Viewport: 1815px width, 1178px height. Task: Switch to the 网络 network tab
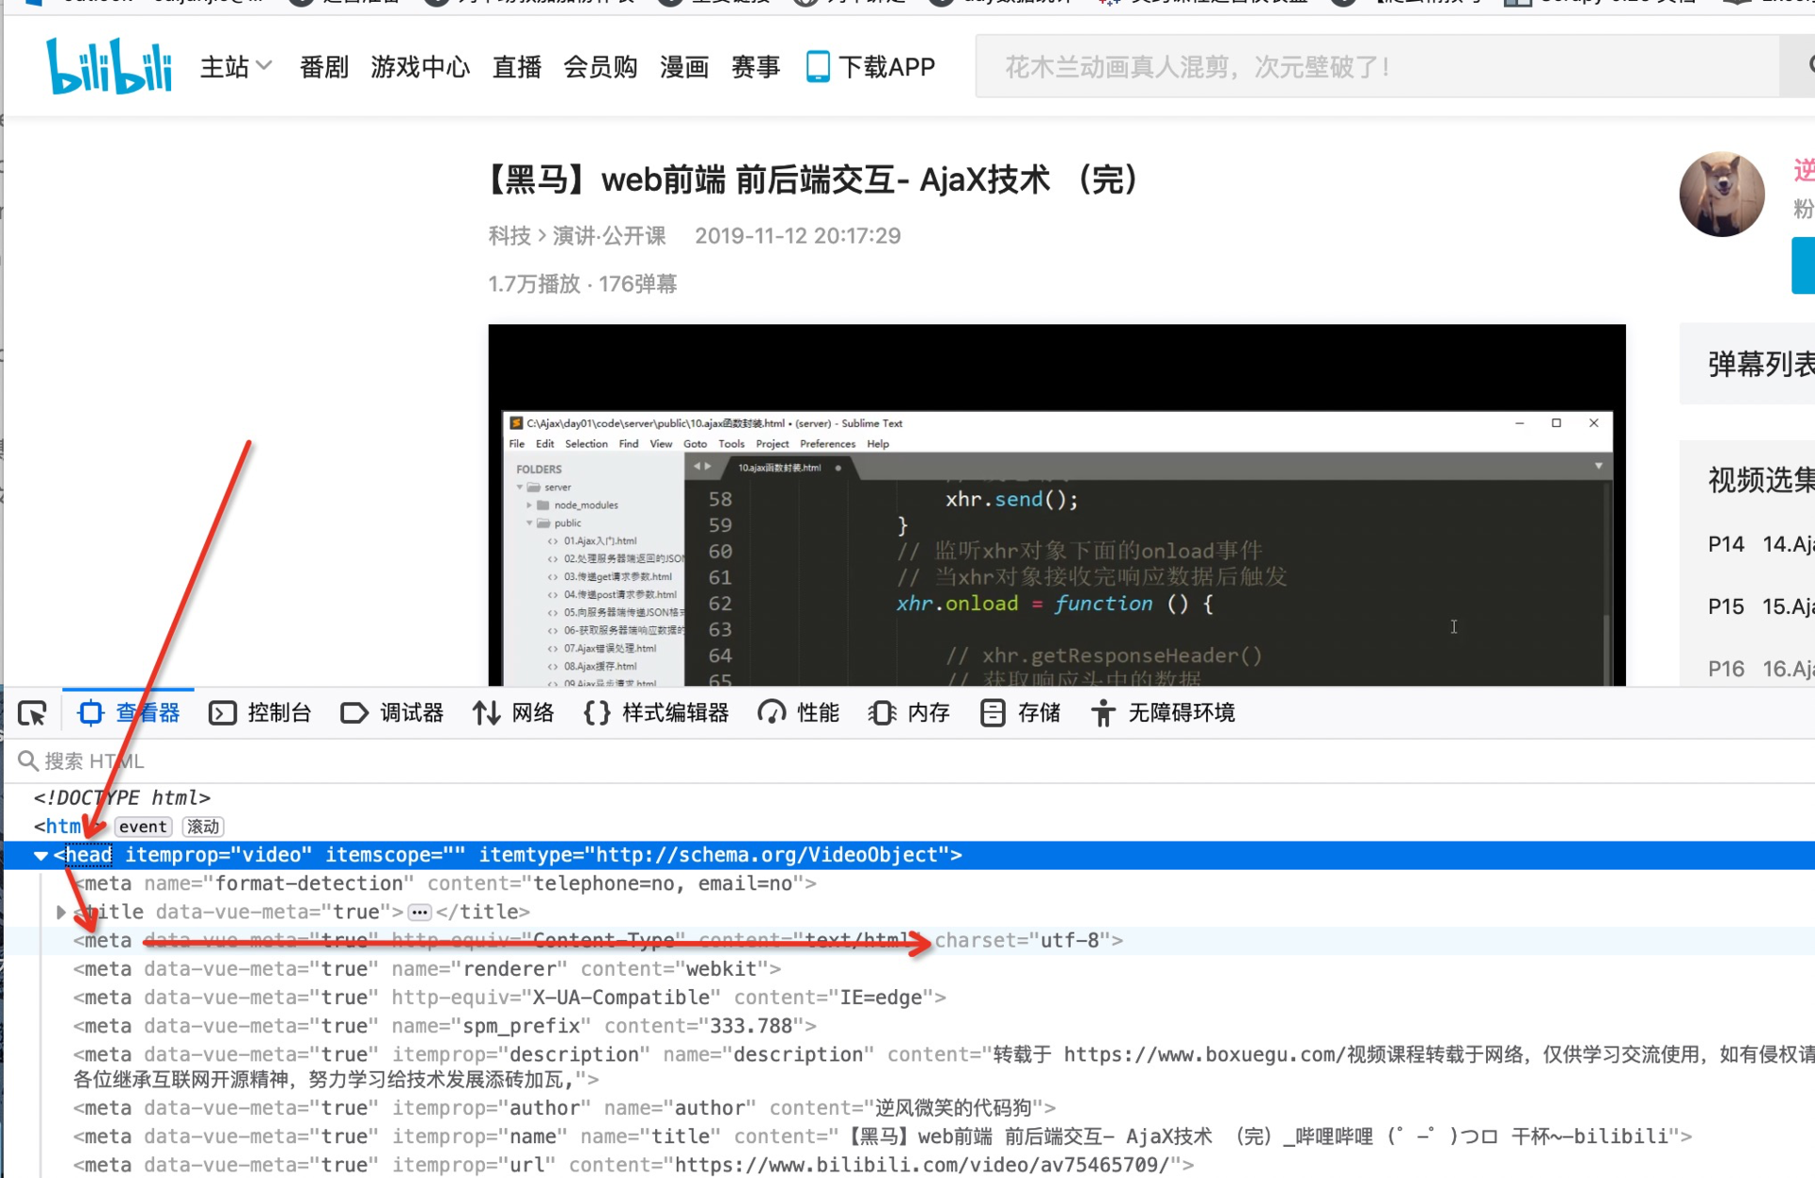(x=513, y=713)
